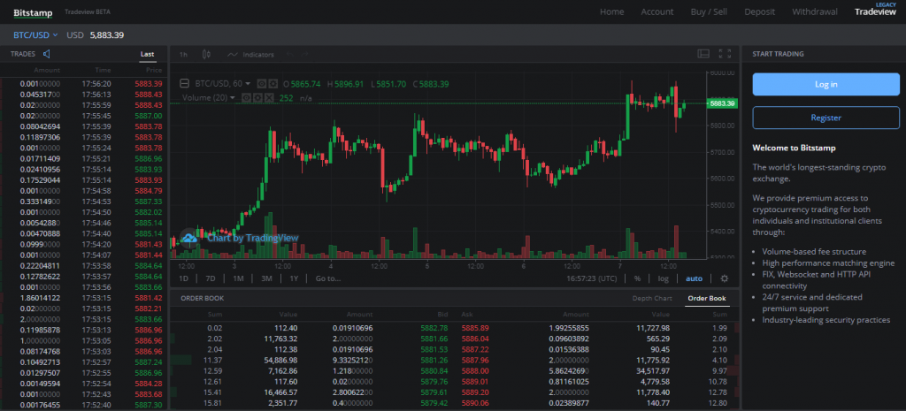
Task: Open the BTC/USD pair selector dropdown
Action: point(35,35)
